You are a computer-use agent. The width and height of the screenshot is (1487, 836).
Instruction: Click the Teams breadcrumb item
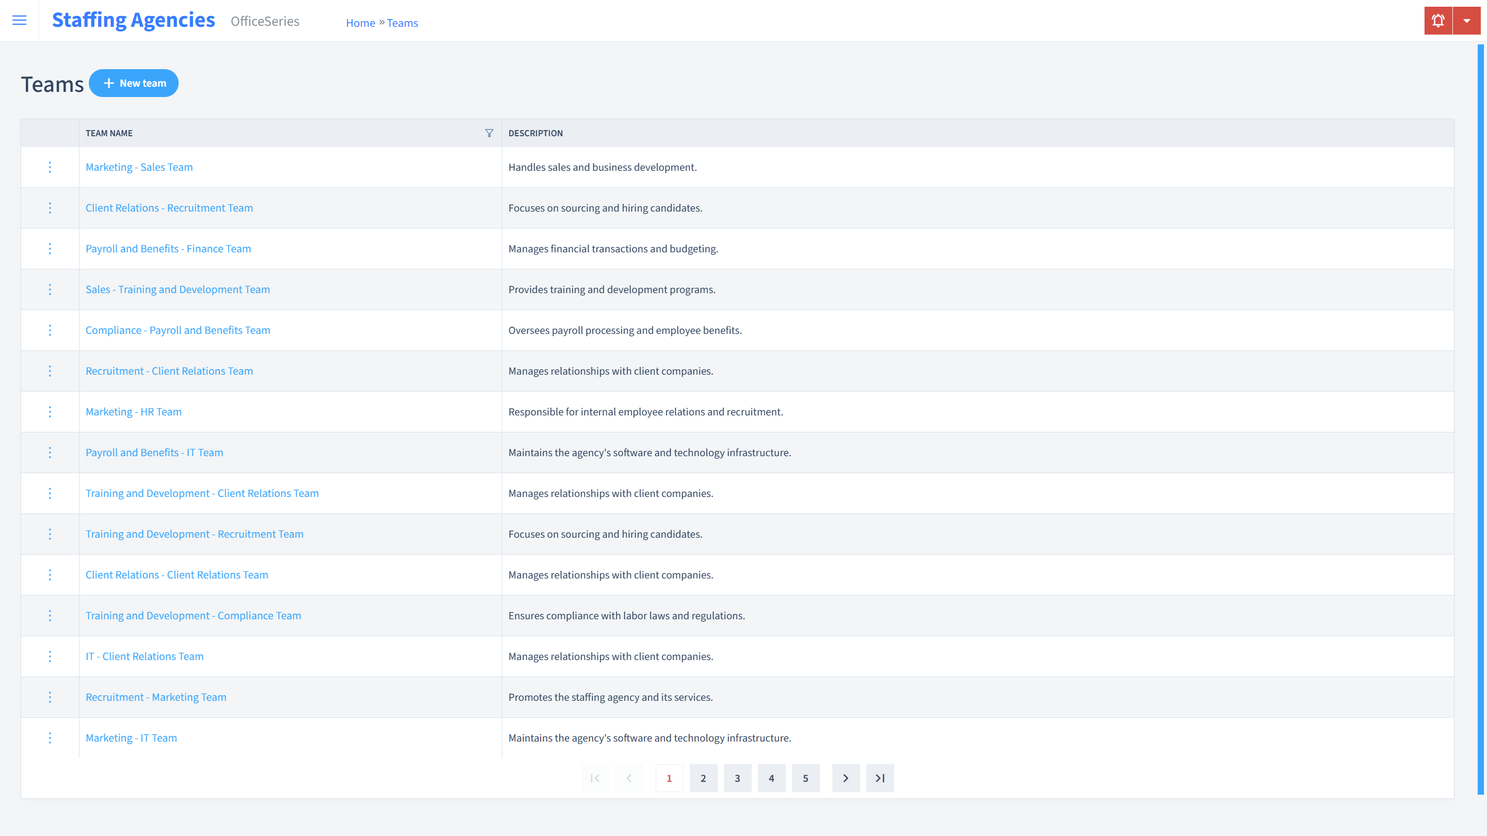click(x=402, y=23)
